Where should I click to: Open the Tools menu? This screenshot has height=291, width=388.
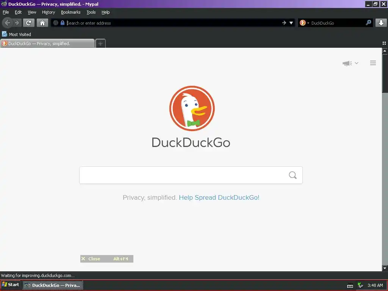91,12
